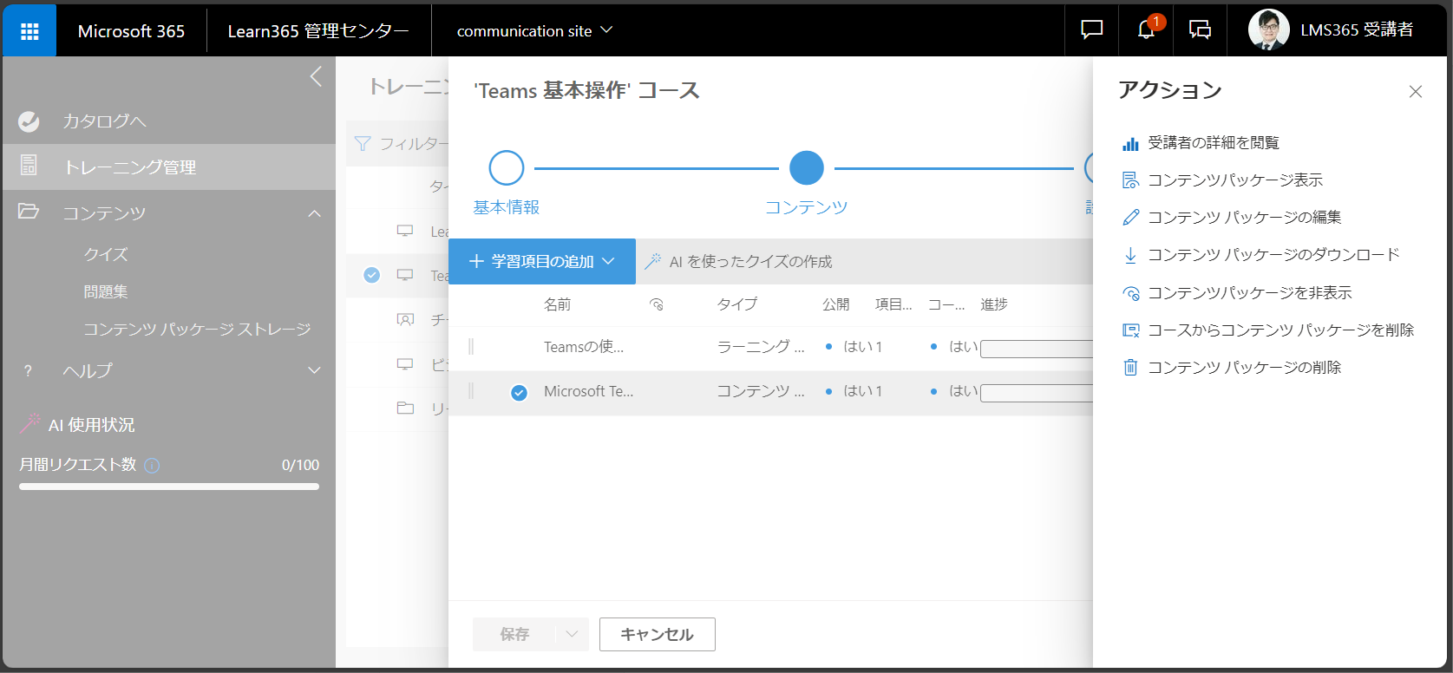
Task: Click the トレーニング管理 document icon
Action: [29, 165]
